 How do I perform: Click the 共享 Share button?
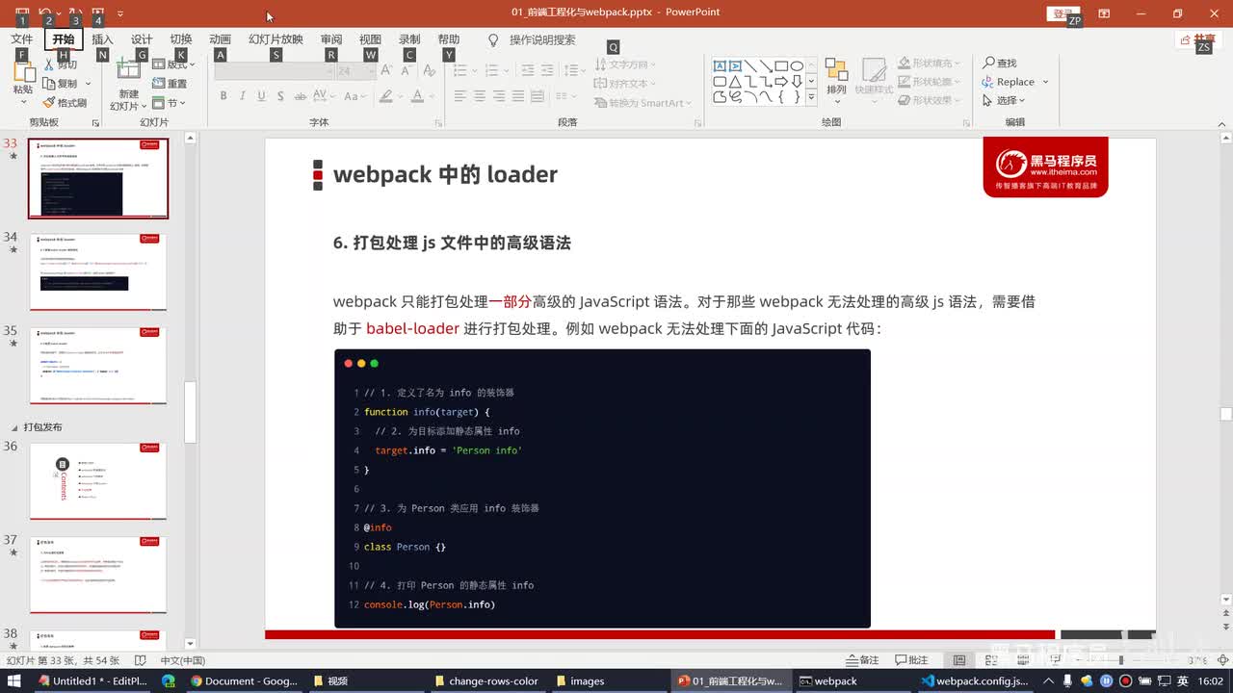[1197, 39]
